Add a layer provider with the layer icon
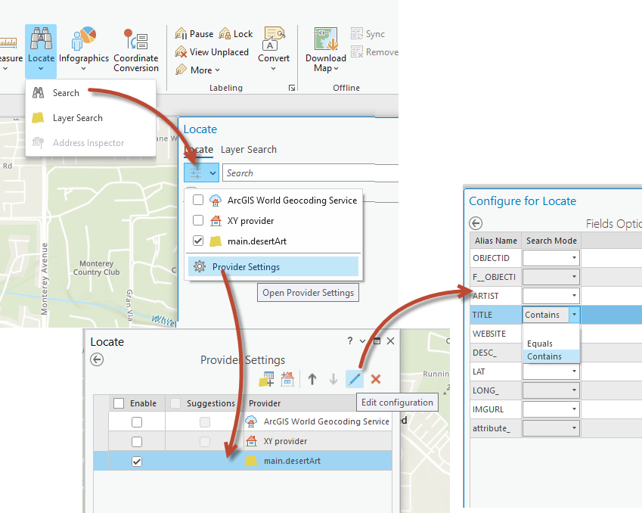 point(266,379)
